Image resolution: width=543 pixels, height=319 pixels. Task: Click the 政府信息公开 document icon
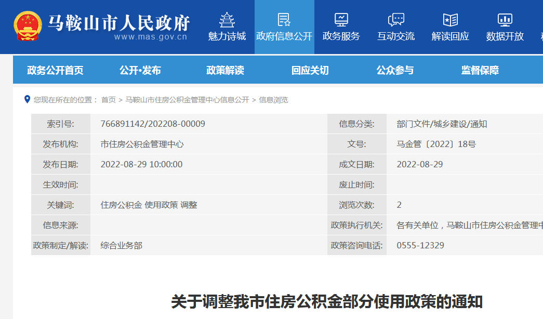click(284, 20)
